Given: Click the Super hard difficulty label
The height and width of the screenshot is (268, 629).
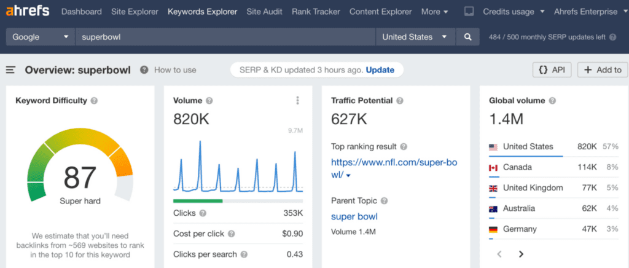Looking at the screenshot, I should 80,201.
